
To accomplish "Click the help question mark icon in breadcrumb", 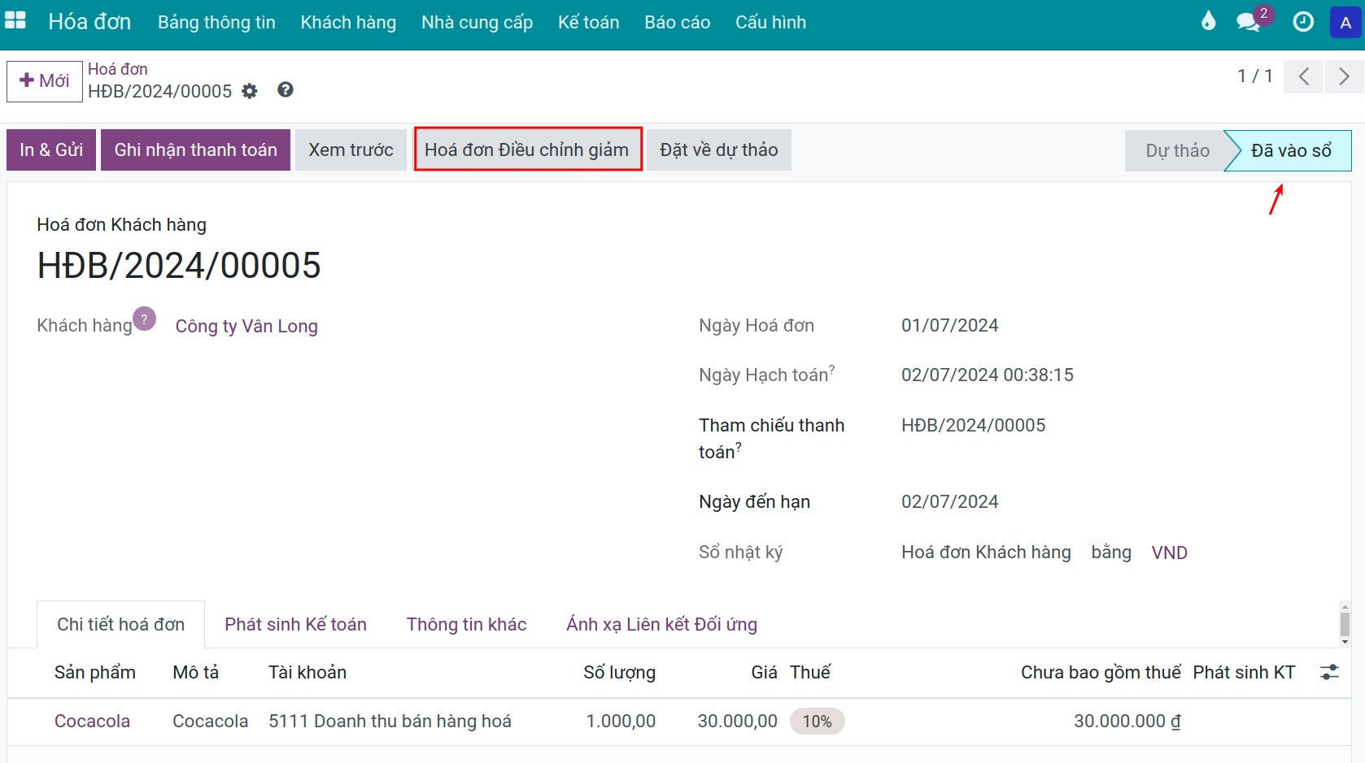I will coord(285,90).
